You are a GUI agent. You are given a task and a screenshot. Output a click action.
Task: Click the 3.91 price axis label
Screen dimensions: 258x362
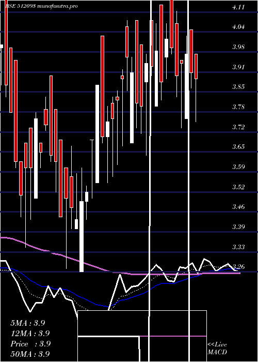click(x=238, y=67)
